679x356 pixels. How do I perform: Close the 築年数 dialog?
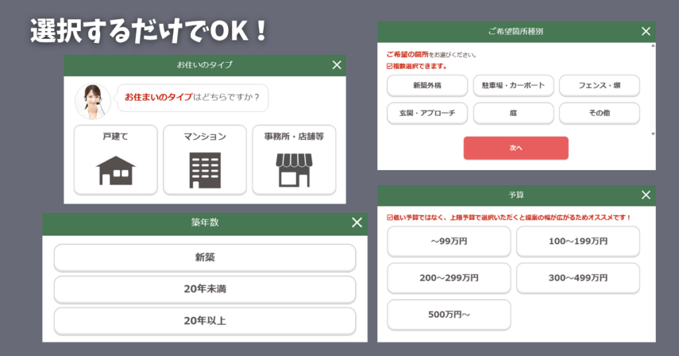tap(357, 223)
